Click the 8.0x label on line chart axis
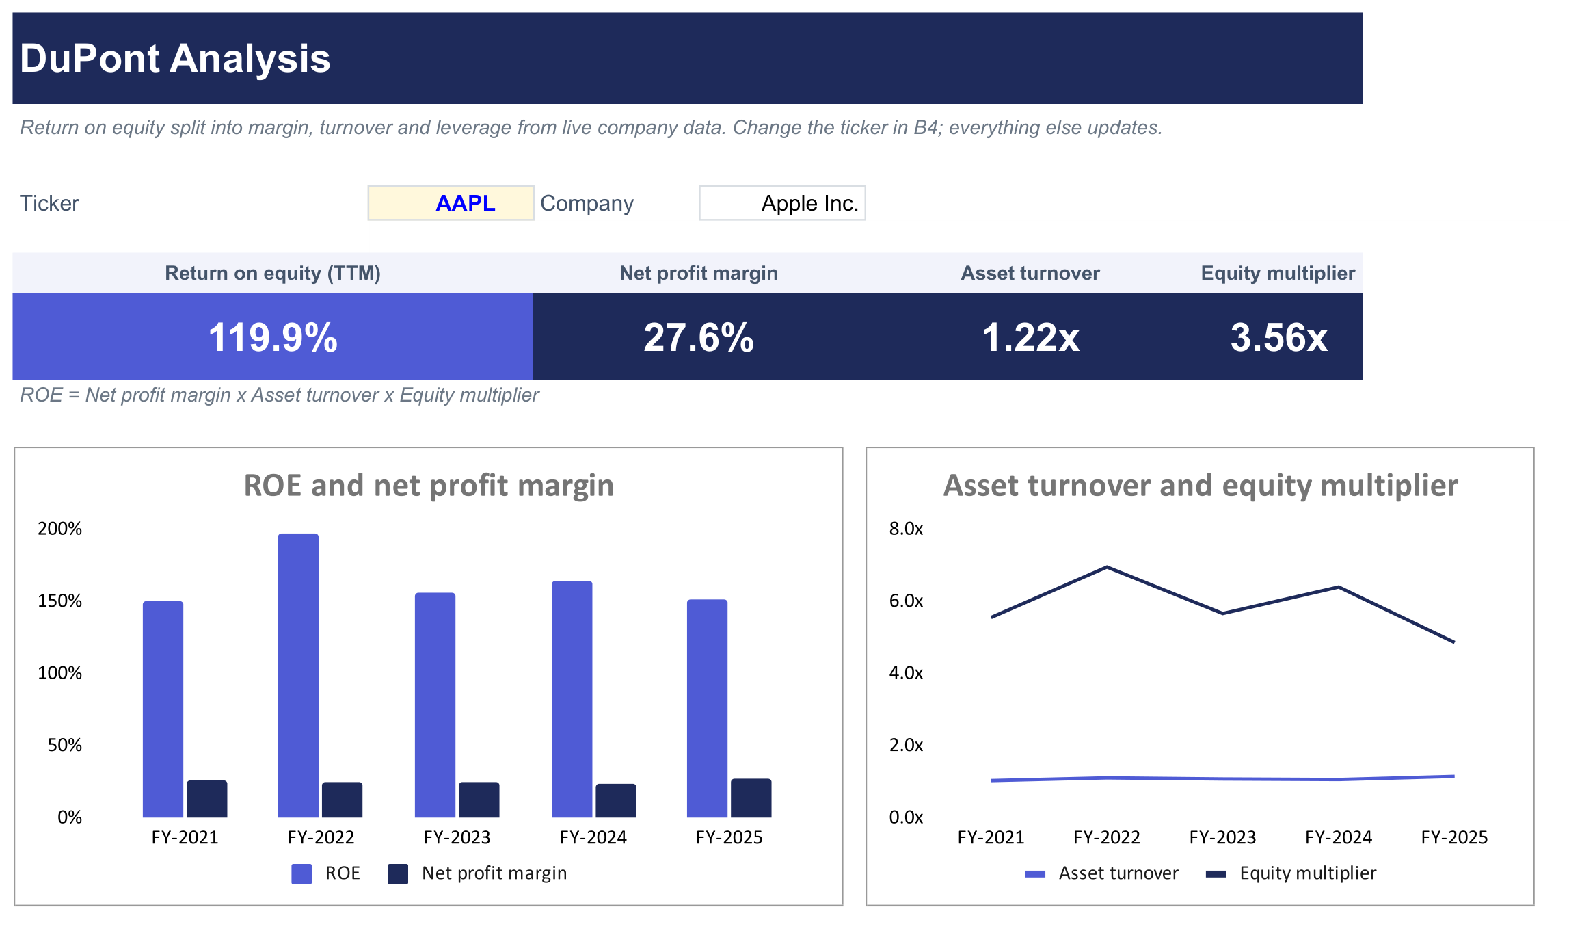The height and width of the screenshot is (933, 1582). (x=906, y=529)
